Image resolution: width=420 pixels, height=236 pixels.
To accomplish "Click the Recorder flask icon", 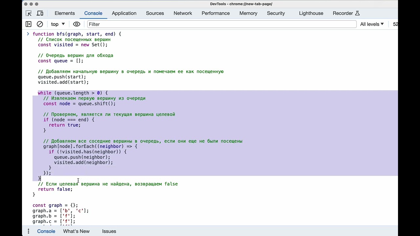I will pos(357,13).
